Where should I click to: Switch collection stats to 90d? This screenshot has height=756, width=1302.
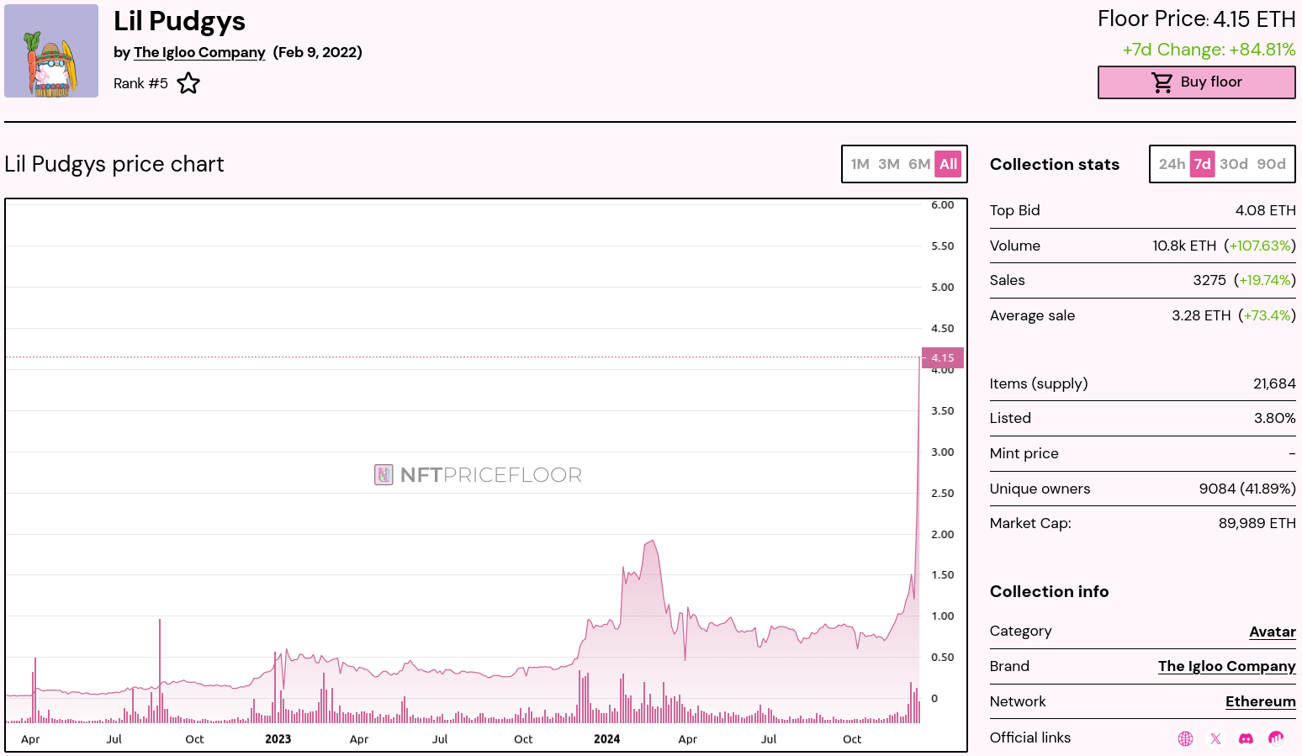click(x=1271, y=164)
